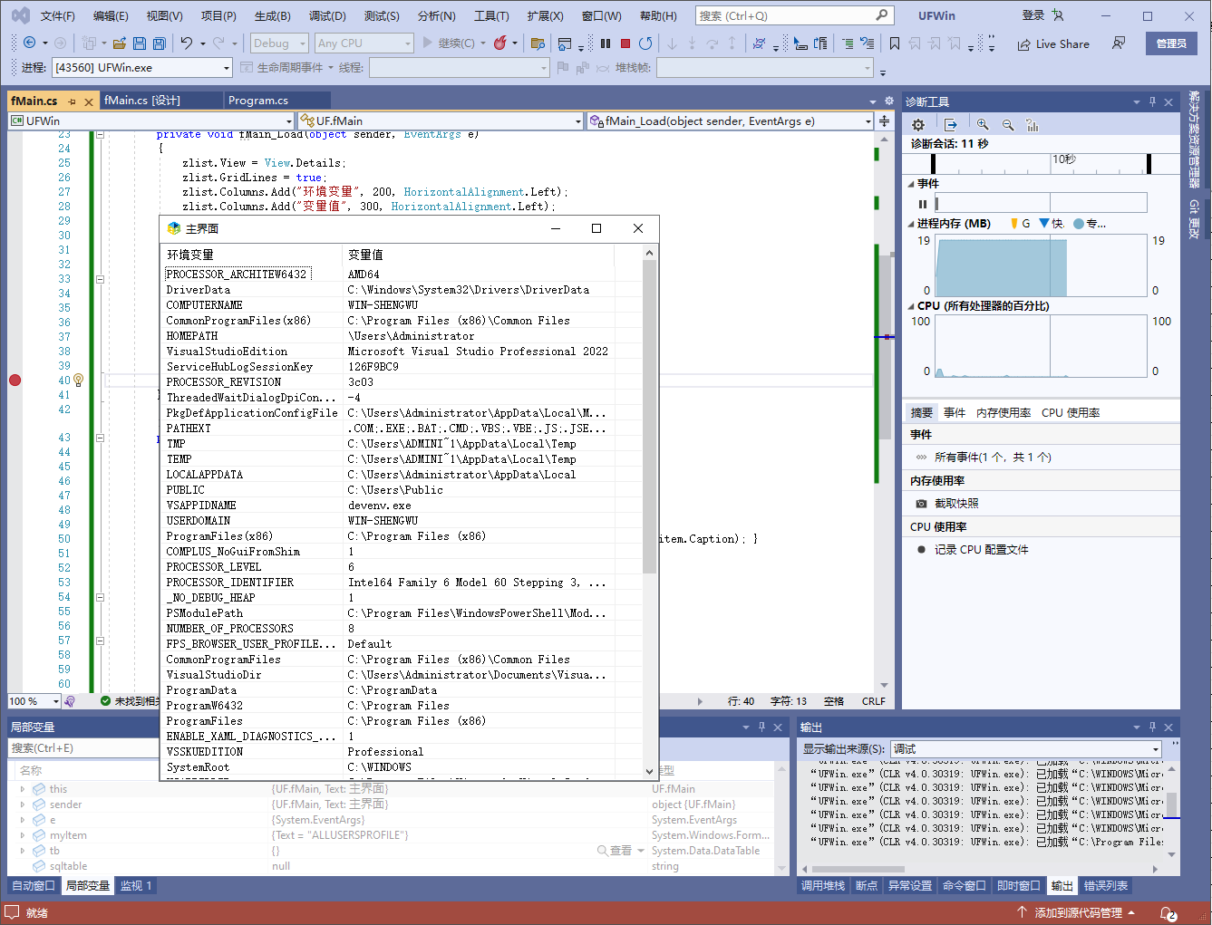Viewport: 1212px width, 925px height.
Task: Undo the last action via toolbar
Action: pyautogui.click(x=187, y=43)
